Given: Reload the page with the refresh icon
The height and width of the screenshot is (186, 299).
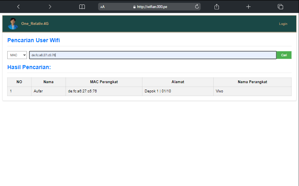Looking at the screenshot, I should click(197, 6).
